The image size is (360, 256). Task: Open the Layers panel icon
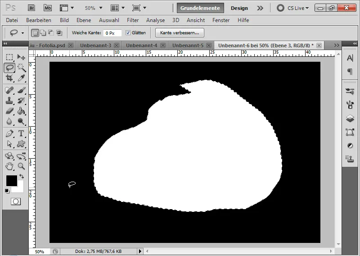(x=350, y=118)
